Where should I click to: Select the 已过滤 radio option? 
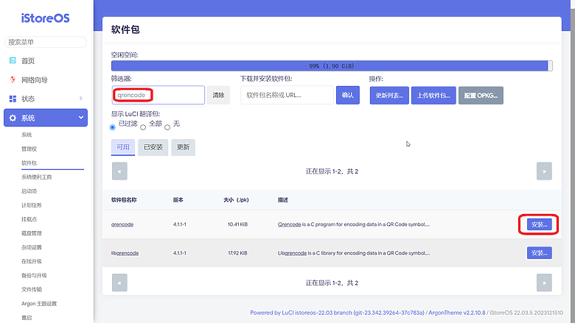pyautogui.click(x=113, y=127)
